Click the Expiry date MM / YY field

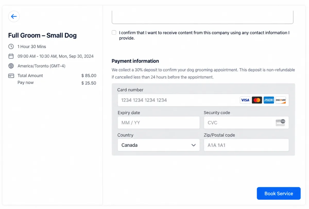pyautogui.click(x=159, y=123)
